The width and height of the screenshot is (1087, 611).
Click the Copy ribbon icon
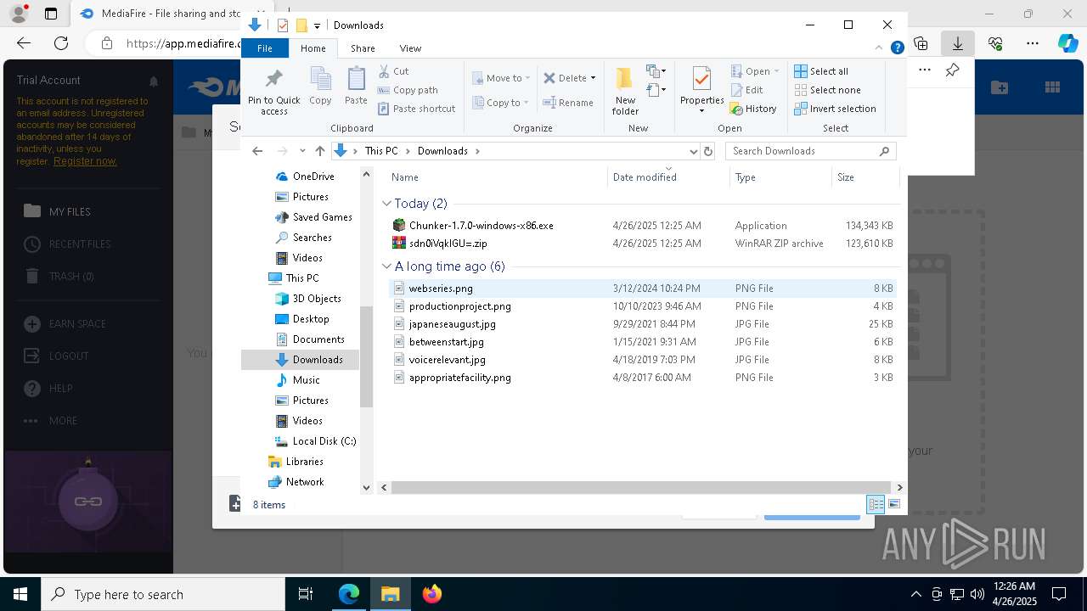click(320, 86)
